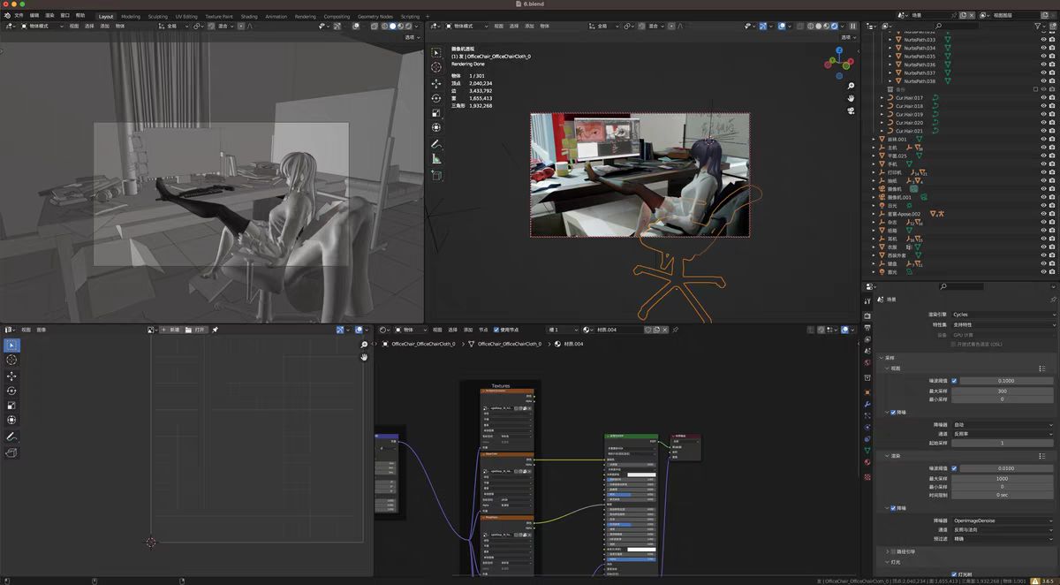Uncheck the 使用节点 checkbox
This screenshot has height=585, width=1060.
[x=496, y=330]
